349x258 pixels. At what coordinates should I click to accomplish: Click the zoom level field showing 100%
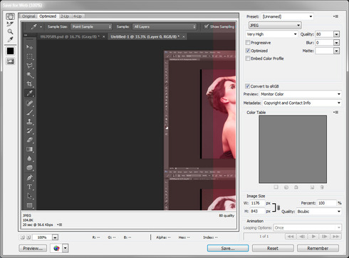tap(42, 237)
